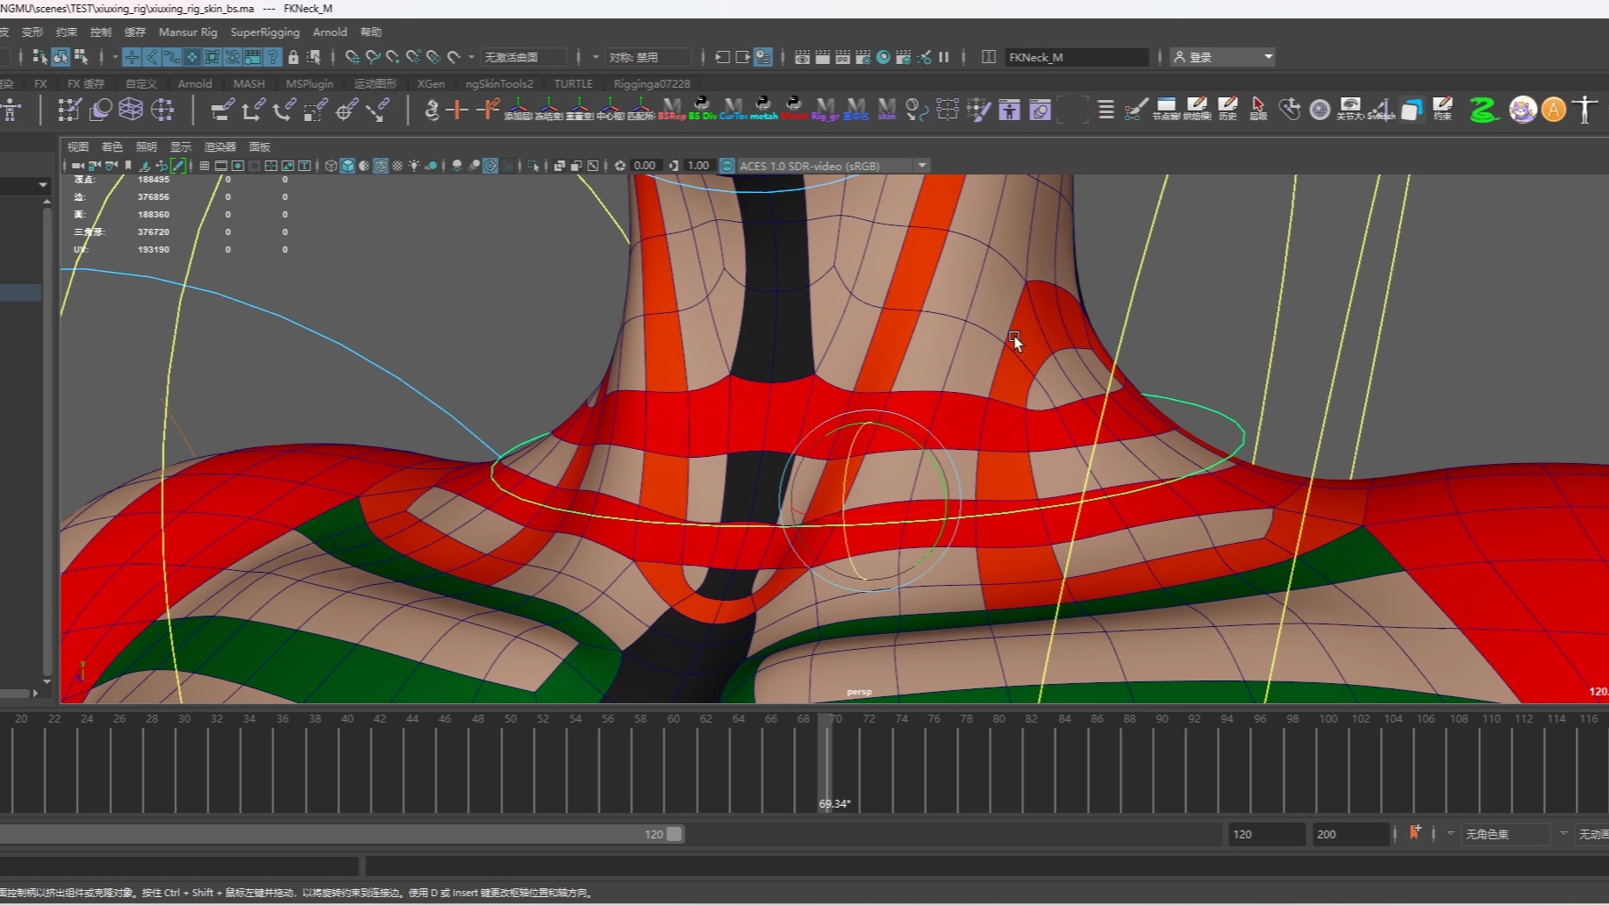Click the skin shelf tool icon

pos(887,110)
